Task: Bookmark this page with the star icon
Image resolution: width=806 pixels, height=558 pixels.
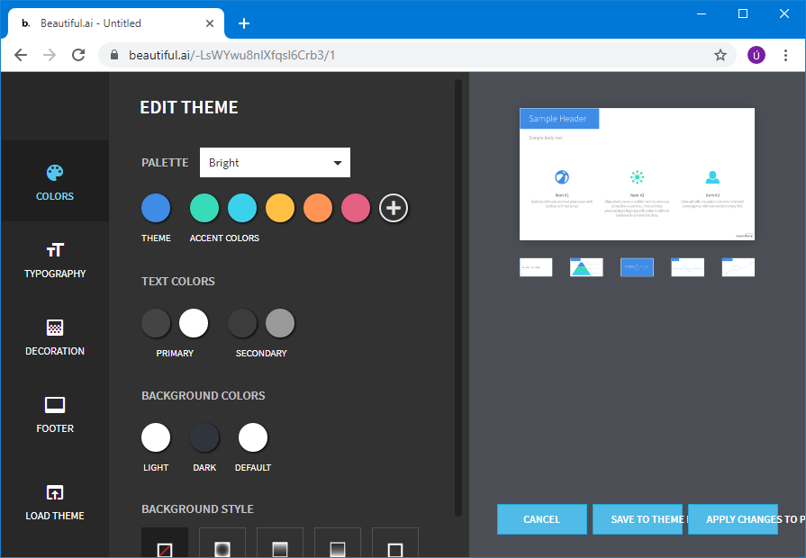Action: pos(720,55)
